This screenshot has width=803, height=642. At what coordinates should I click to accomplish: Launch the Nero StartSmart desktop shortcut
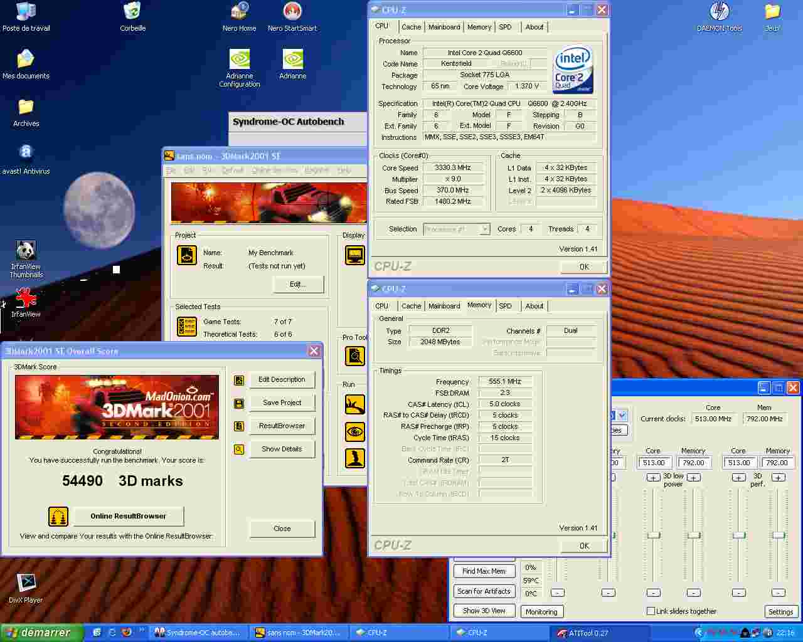(x=292, y=17)
